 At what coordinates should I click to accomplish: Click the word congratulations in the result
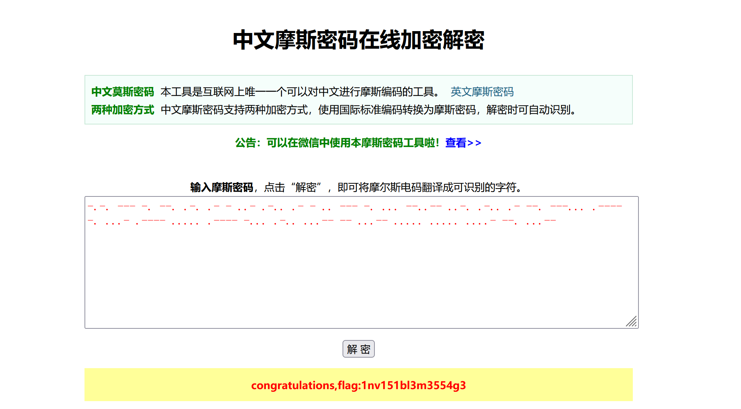293,385
